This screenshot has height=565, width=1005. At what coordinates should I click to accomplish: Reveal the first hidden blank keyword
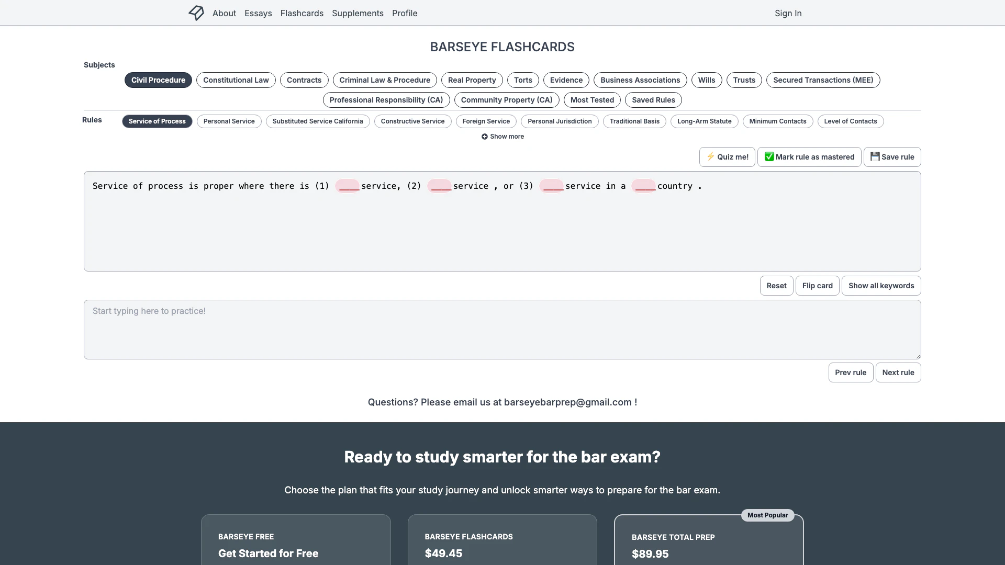pos(348,186)
